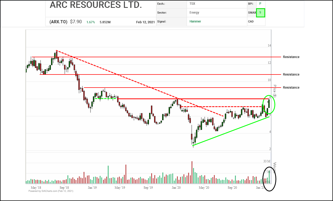Click the Jan '20 time axis label

[176, 188]
